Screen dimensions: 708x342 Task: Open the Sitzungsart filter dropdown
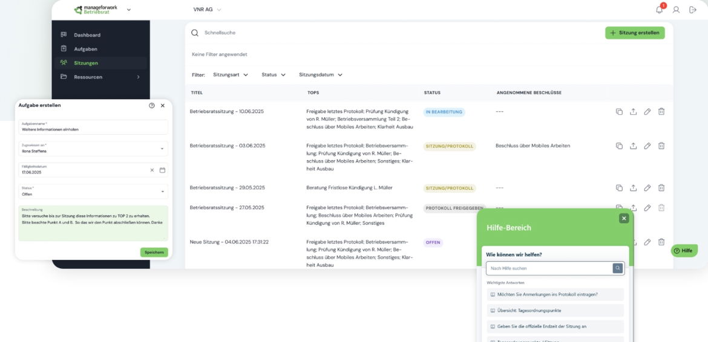point(231,75)
